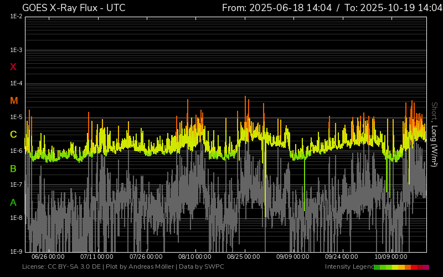The width and height of the screenshot is (443, 277).
Task: Select the 10/09 00:00 date tick label
Action: pyautogui.click(x=391, y=257)
